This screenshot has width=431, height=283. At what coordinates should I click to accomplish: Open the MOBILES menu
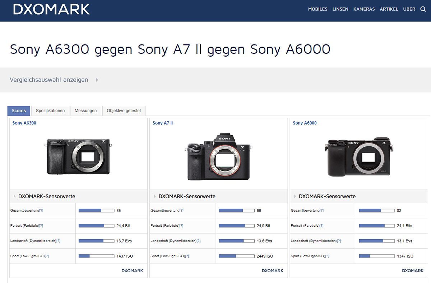pos(318,9)
